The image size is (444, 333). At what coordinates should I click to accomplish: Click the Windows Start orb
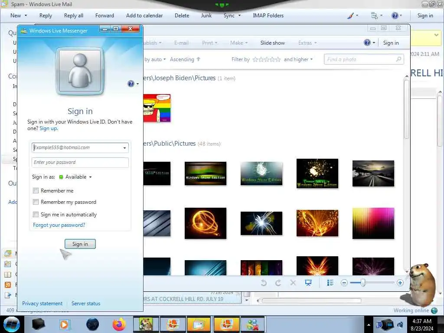coord(12,324)
